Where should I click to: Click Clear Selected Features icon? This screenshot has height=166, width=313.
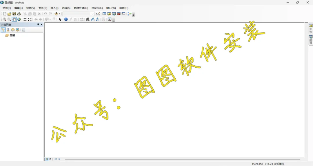click(x=54, y=19)
